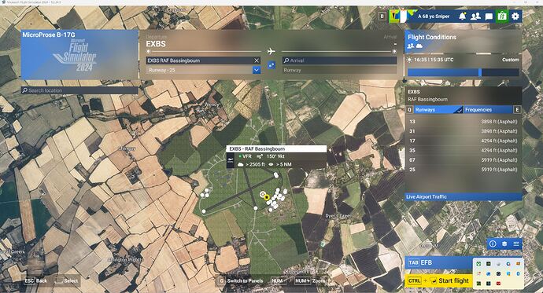
Task: Click the orange icon in the system tray popup
Action: point(518,264)
